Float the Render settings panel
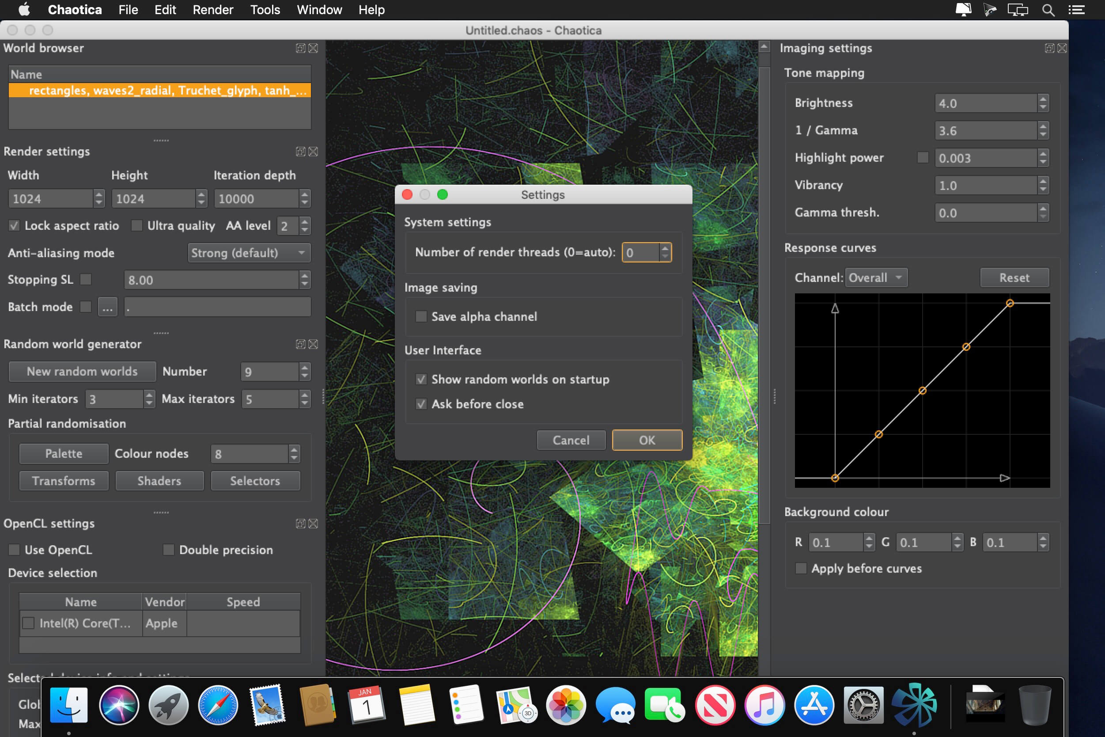 tap(300, 152)
